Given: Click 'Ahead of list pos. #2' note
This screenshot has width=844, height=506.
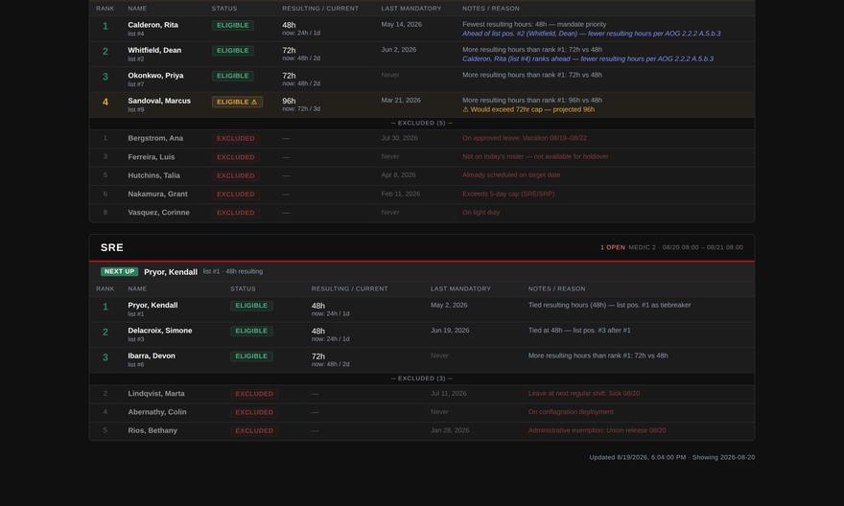Looking at the screenshot, I should click(591, 34).
